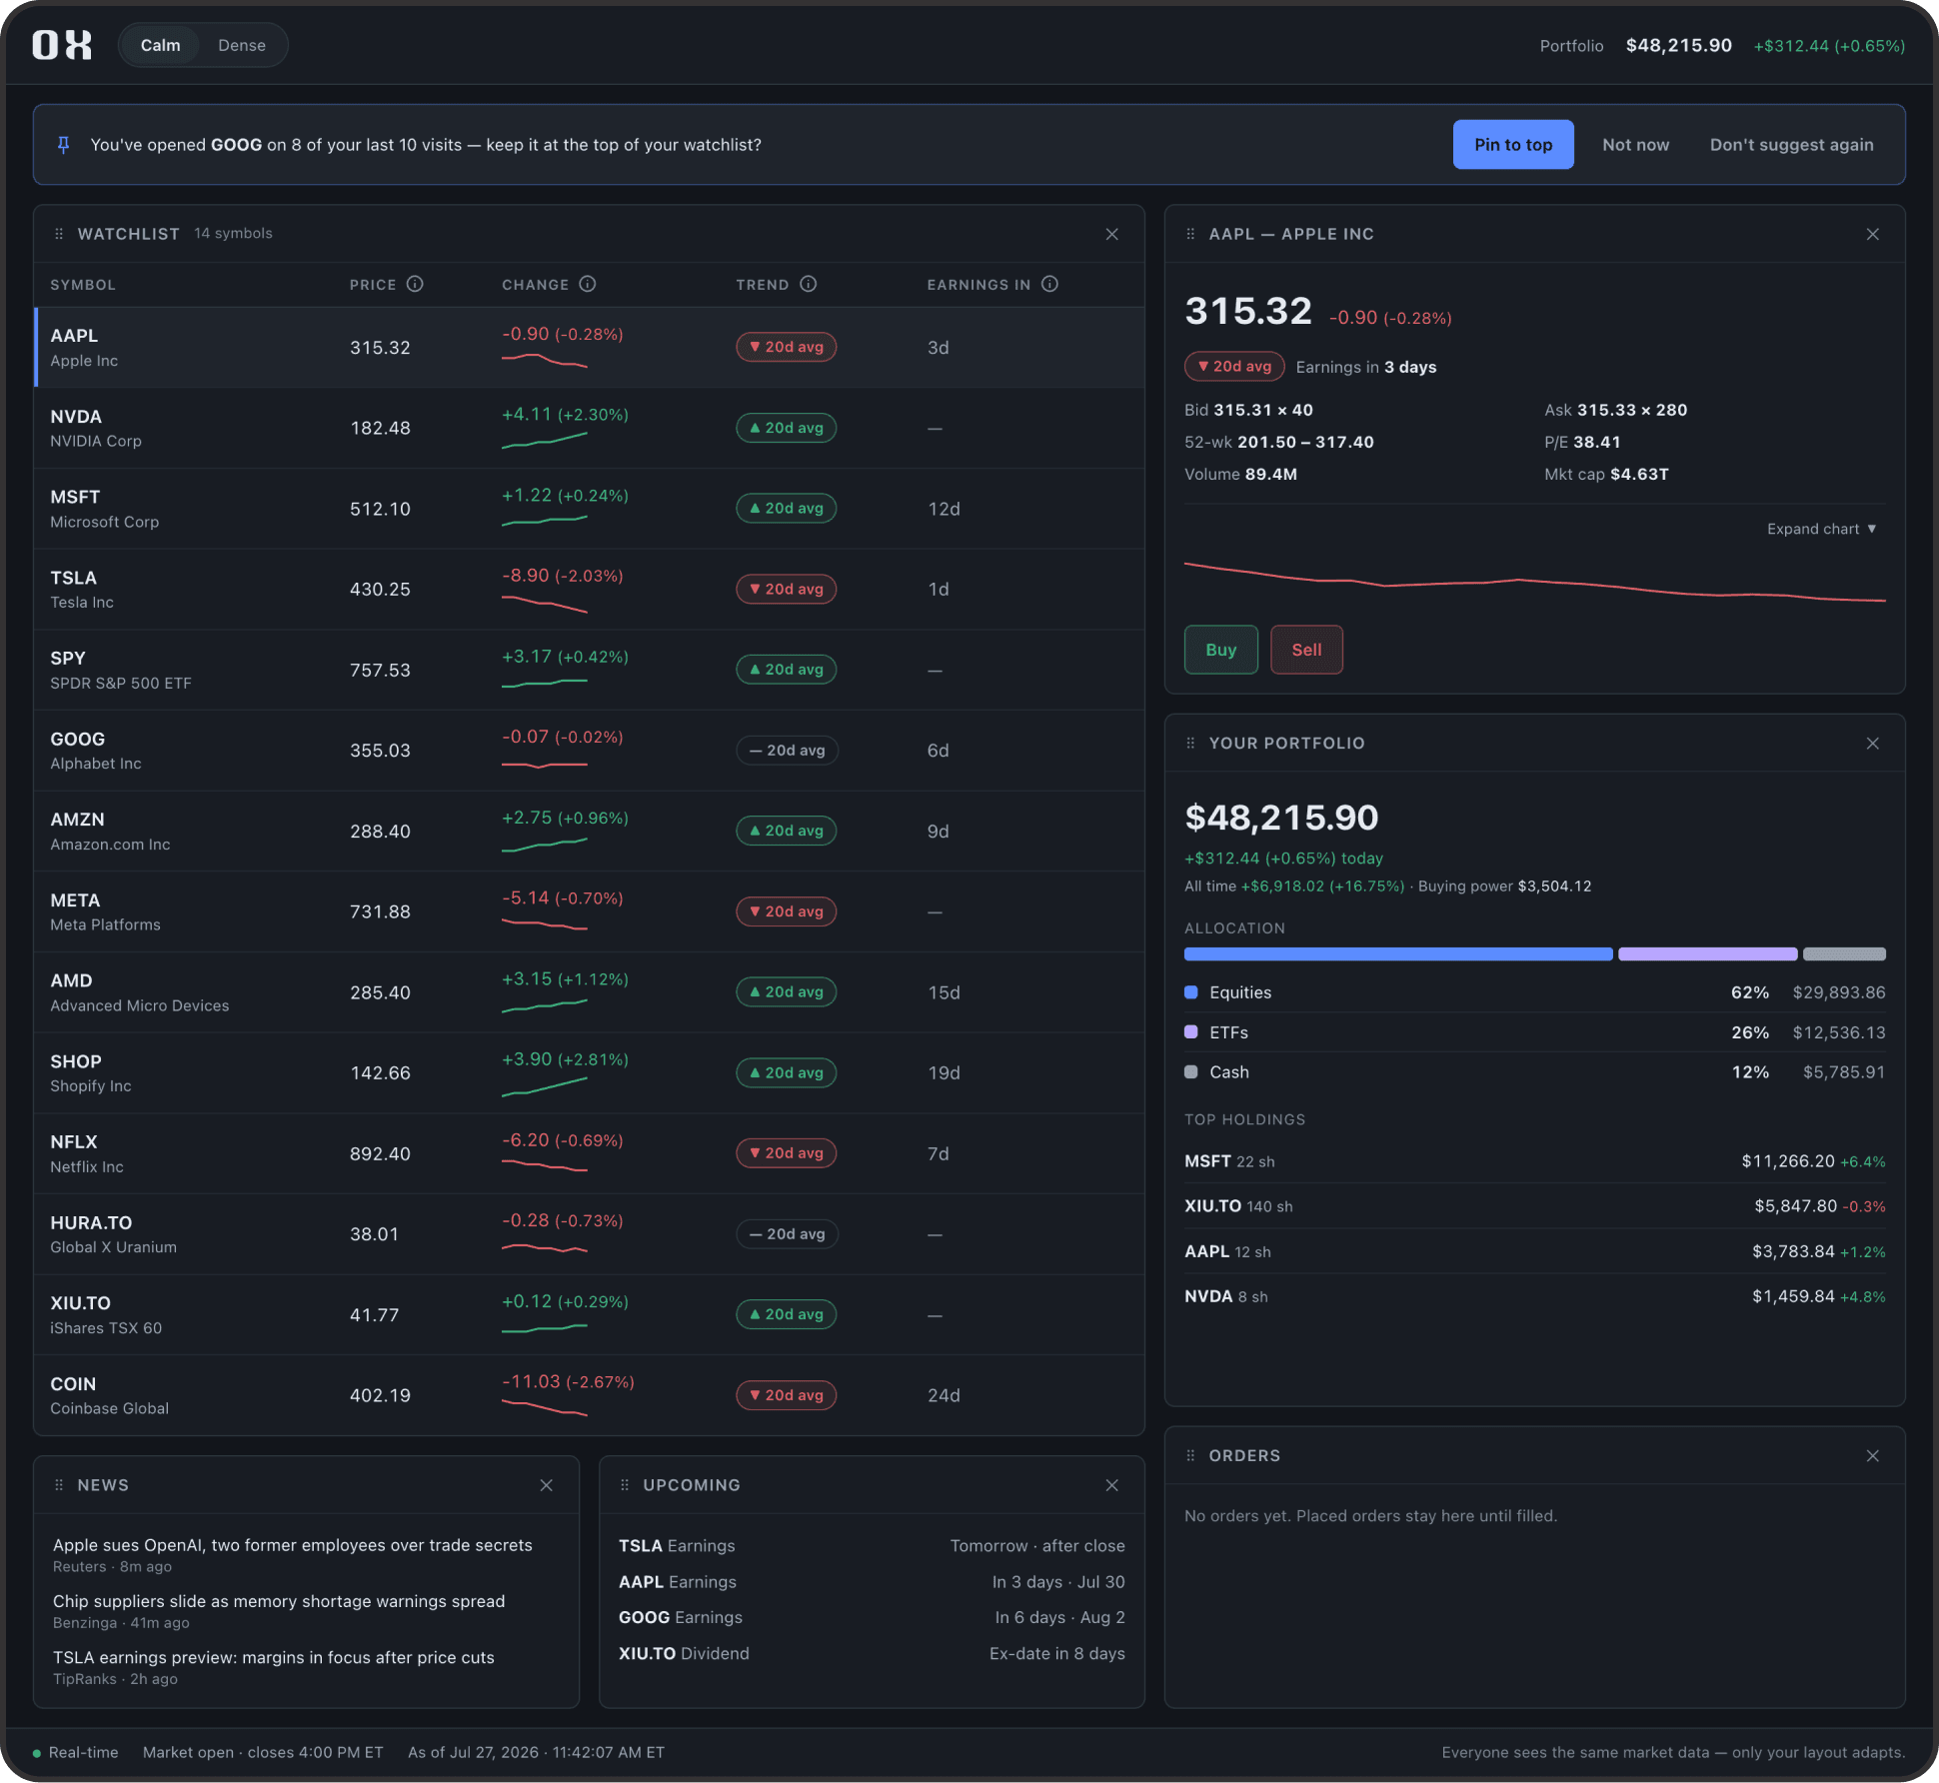This screenshot has height=1783, width=1939.
Task: Click the Buying power $3,504.12 value
Action: [x=1554, y=887]
